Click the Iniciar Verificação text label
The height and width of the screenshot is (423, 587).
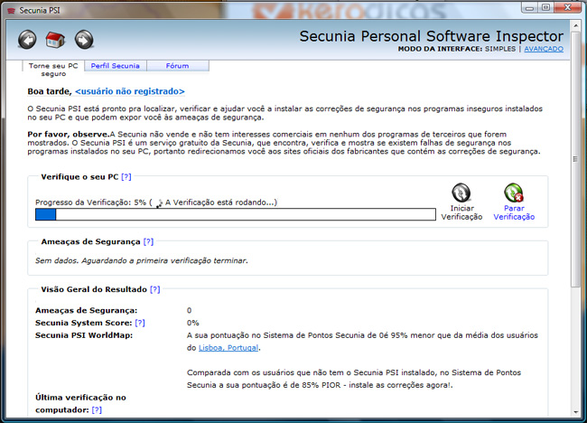click(x=461, y=212)
